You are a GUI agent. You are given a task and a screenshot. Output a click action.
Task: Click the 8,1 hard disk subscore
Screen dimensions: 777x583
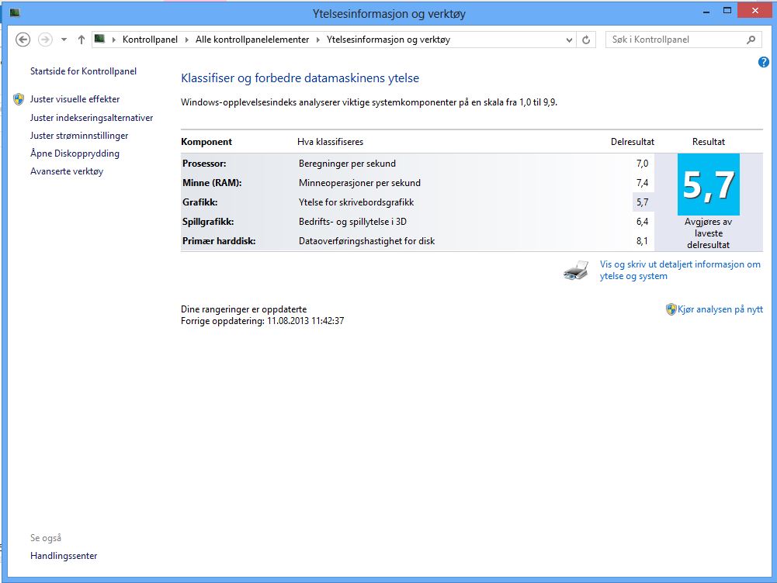tap(642, 241)
